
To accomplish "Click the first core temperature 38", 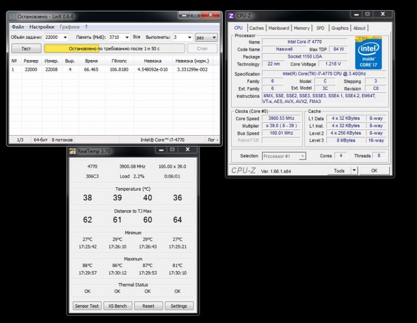I will (x=88, y=197).
